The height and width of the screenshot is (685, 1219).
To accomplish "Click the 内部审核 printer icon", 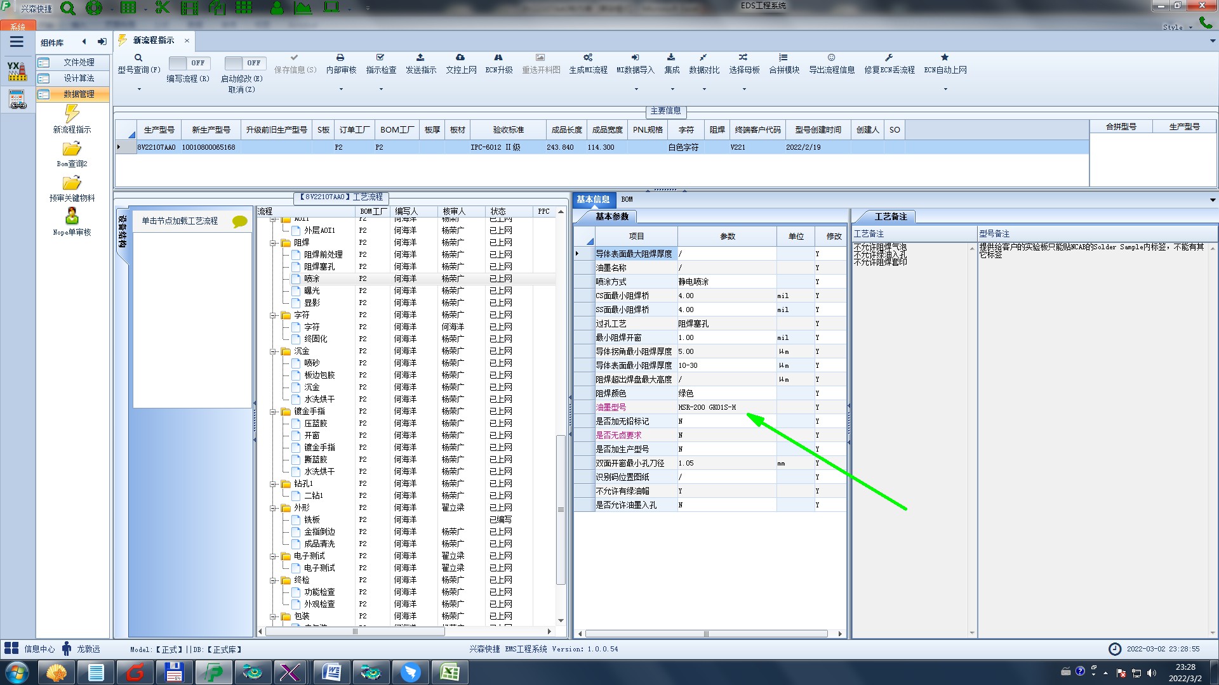I will click(340, 58).
